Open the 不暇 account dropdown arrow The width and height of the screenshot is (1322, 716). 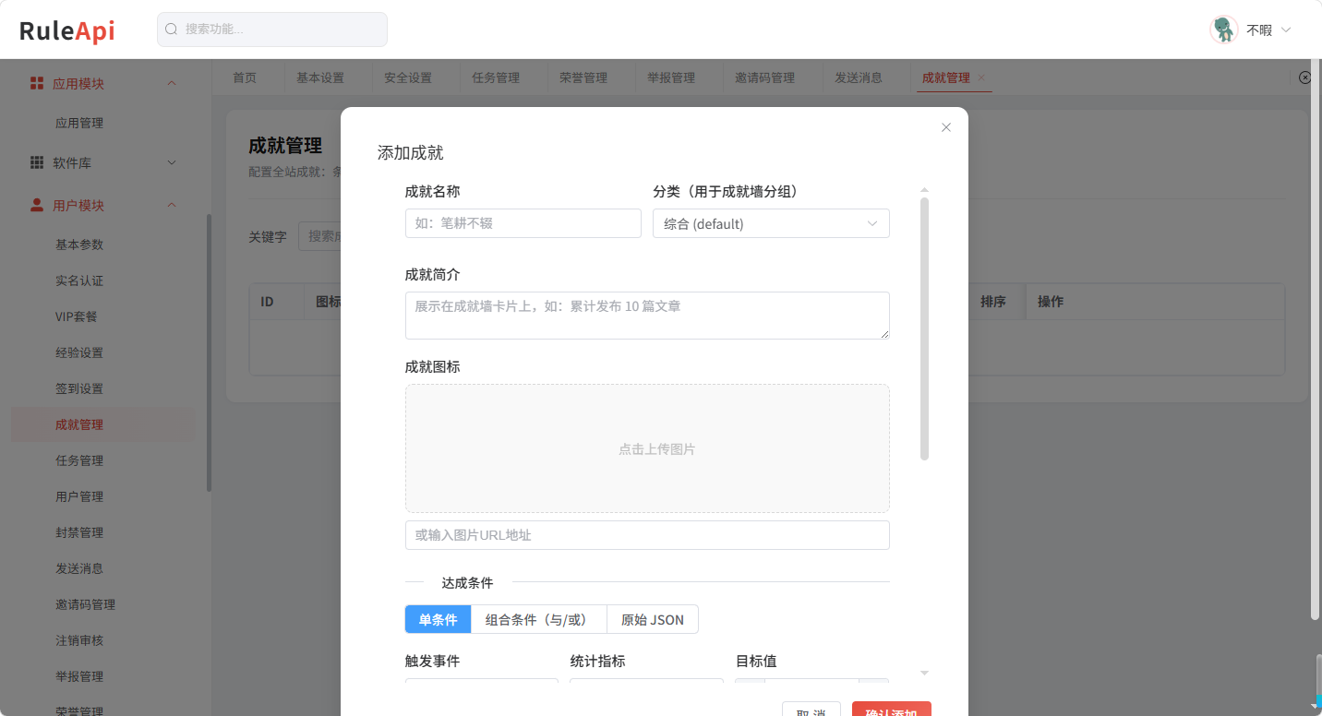tap(1286, 30)
